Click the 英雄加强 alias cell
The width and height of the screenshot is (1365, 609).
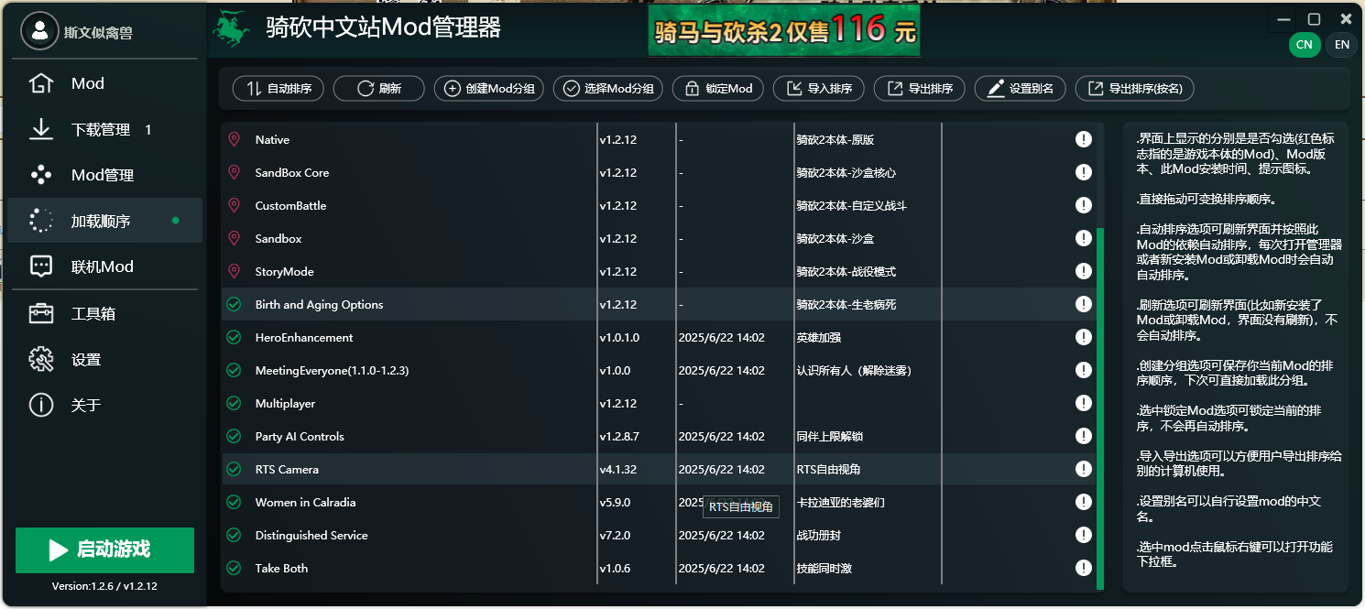pos(818,337)
